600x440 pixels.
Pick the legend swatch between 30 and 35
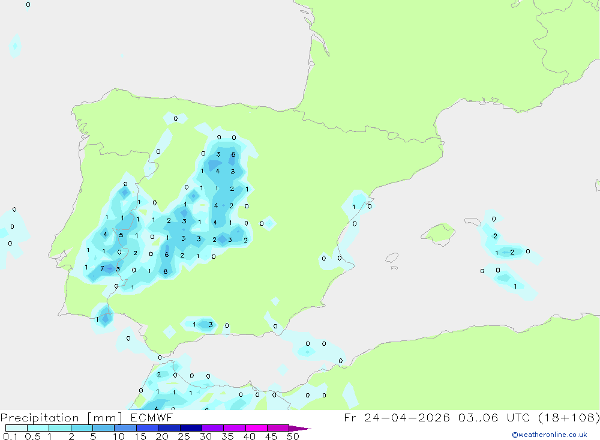(x=213, y=428)
